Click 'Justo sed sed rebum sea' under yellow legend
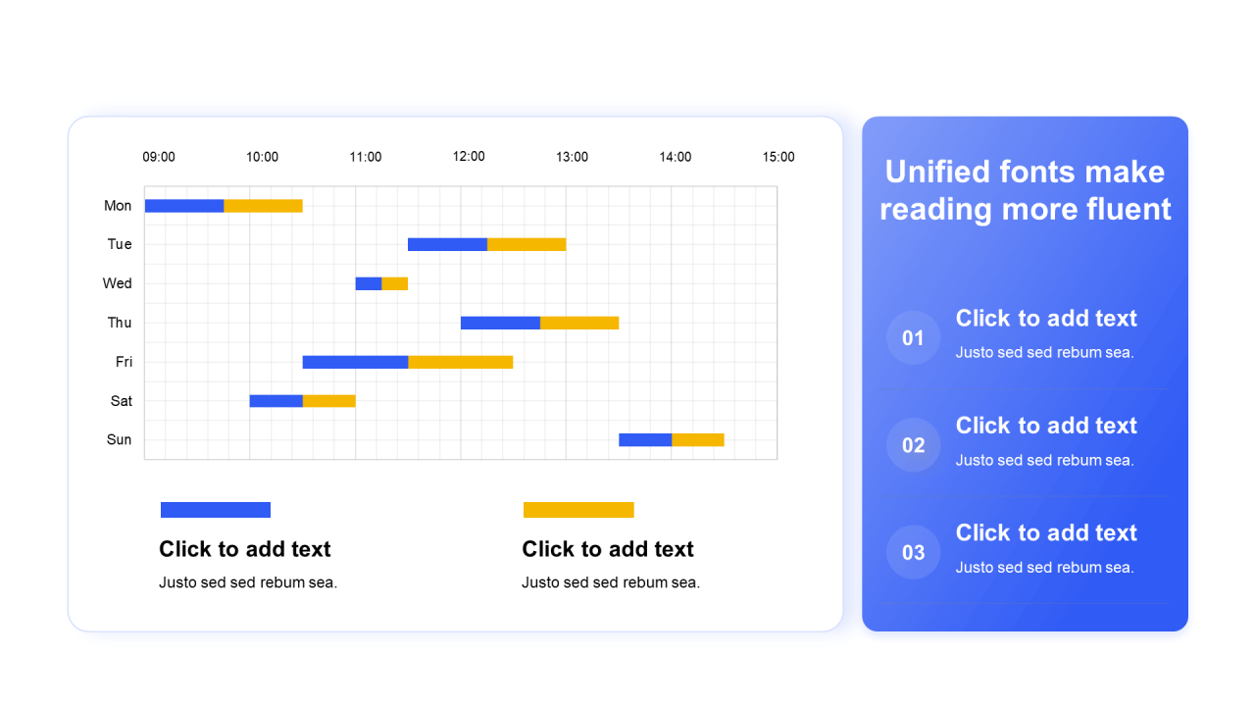Viewport: 1255px width, 706px height. [x=611, y=582]
